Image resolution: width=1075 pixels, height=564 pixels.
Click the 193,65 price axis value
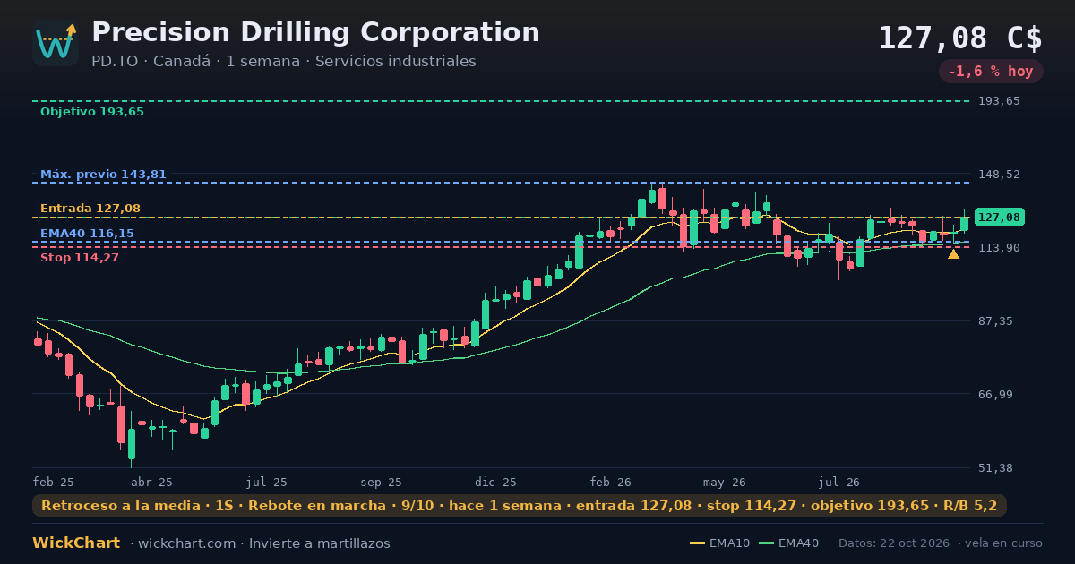click(999, 101)
